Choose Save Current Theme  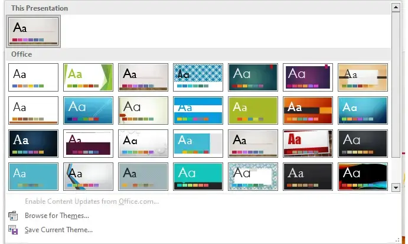[x=58, y=230]
